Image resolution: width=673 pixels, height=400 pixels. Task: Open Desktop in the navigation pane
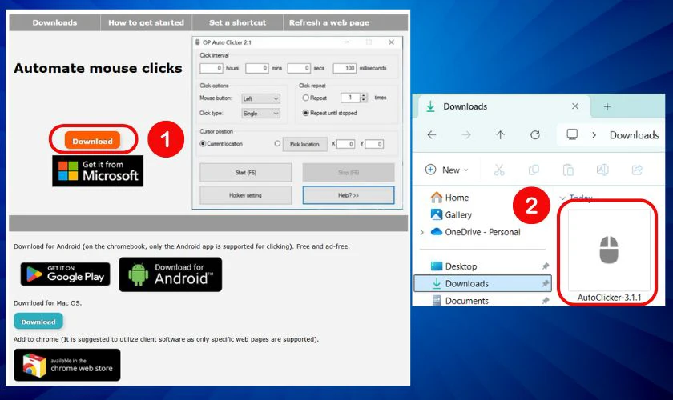coord(453,266)
